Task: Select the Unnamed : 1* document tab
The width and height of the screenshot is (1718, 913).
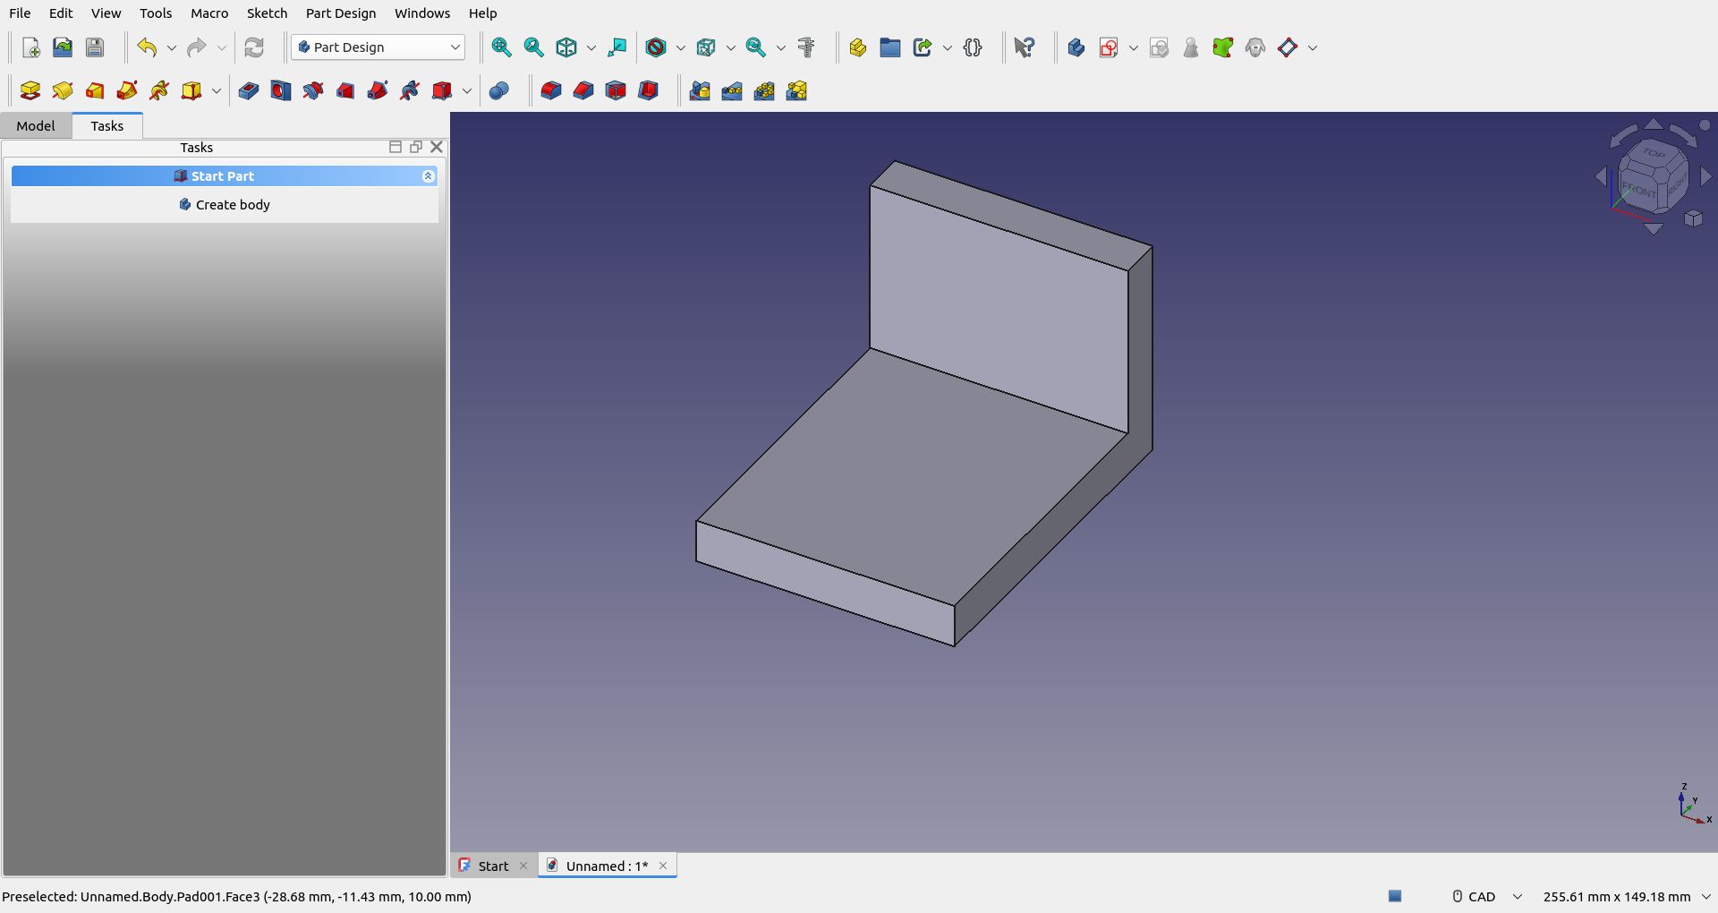Action: click(x=607, y=866)
